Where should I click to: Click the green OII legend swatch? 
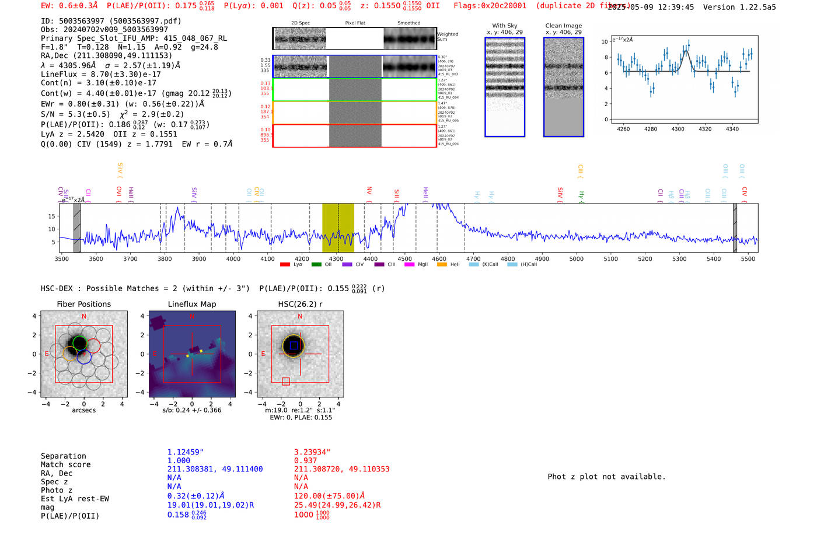point(316,264)
